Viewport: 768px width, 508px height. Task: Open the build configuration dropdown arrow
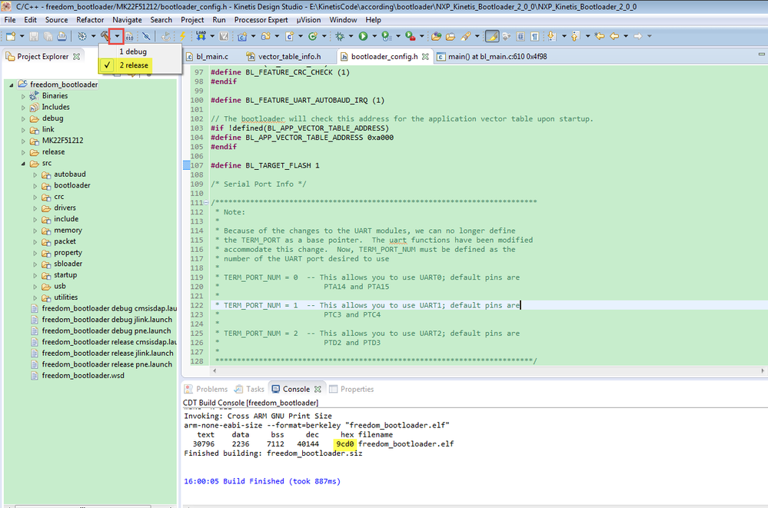click(x=117, y=36)
